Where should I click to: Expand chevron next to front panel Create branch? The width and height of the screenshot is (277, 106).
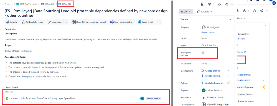[x=228, y=71]
